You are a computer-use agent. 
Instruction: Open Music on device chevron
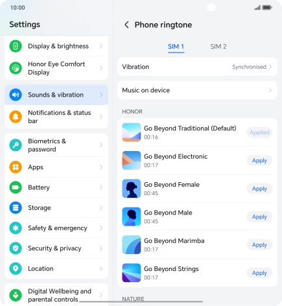point(270,90)
